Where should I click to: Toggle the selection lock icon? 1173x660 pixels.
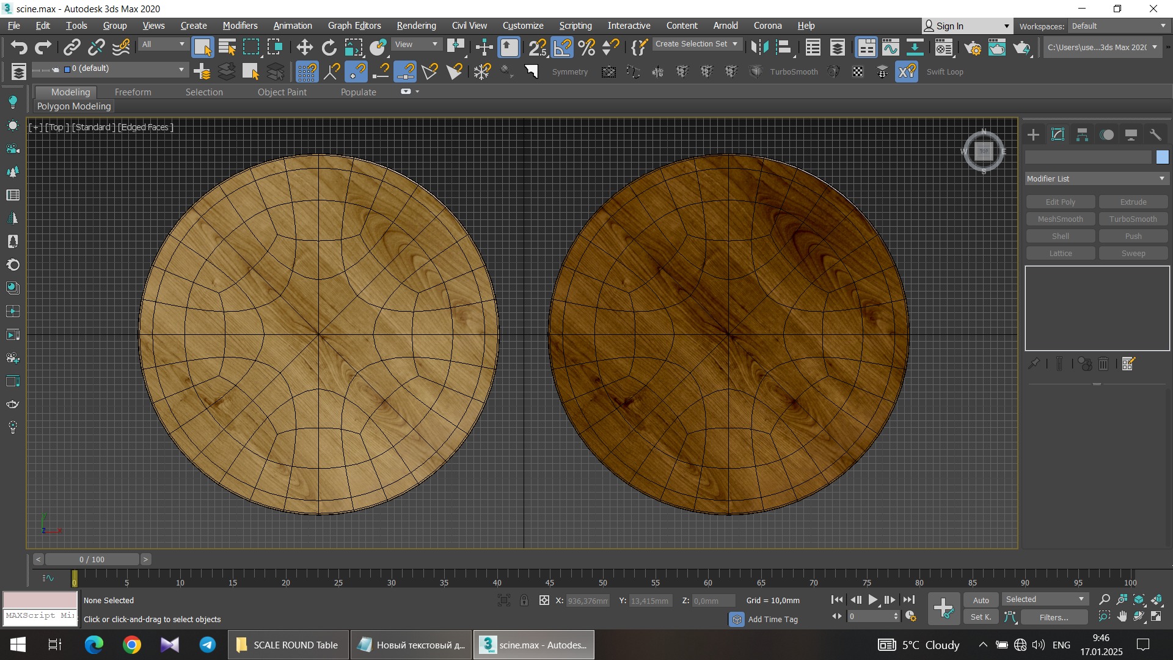524,600
